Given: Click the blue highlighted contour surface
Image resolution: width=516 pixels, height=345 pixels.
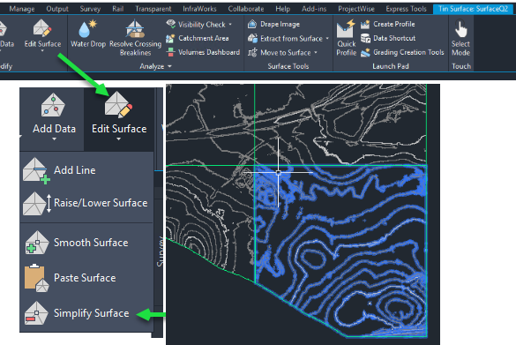Looking at the screenshot, I should (x=340, y=251).
